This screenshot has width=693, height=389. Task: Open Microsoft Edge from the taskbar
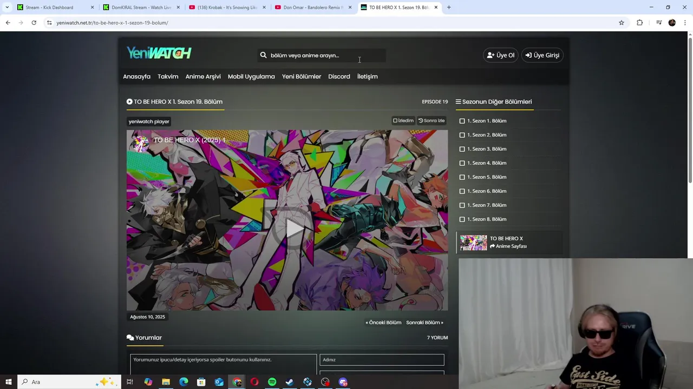tap(184, 382)
